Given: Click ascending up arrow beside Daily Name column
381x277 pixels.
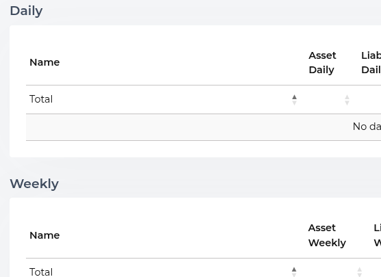Looking at the screenshot, I should point(294,97).
